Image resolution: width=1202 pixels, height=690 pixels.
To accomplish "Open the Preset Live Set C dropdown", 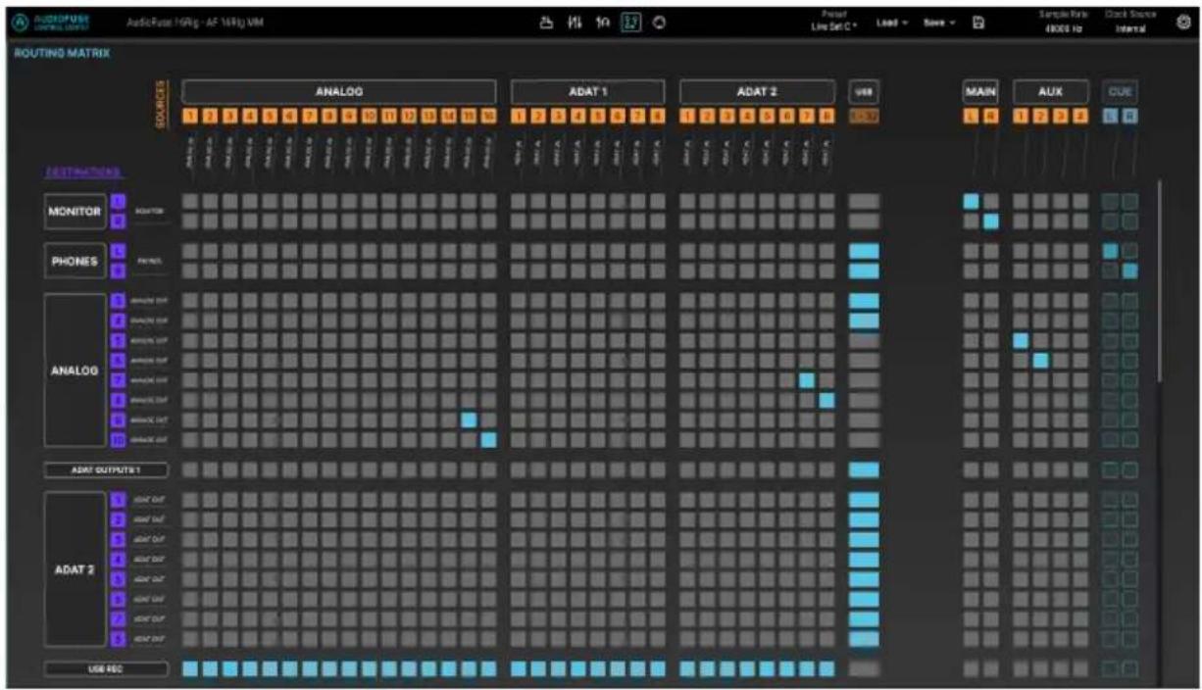I will (x=834, y=23).
